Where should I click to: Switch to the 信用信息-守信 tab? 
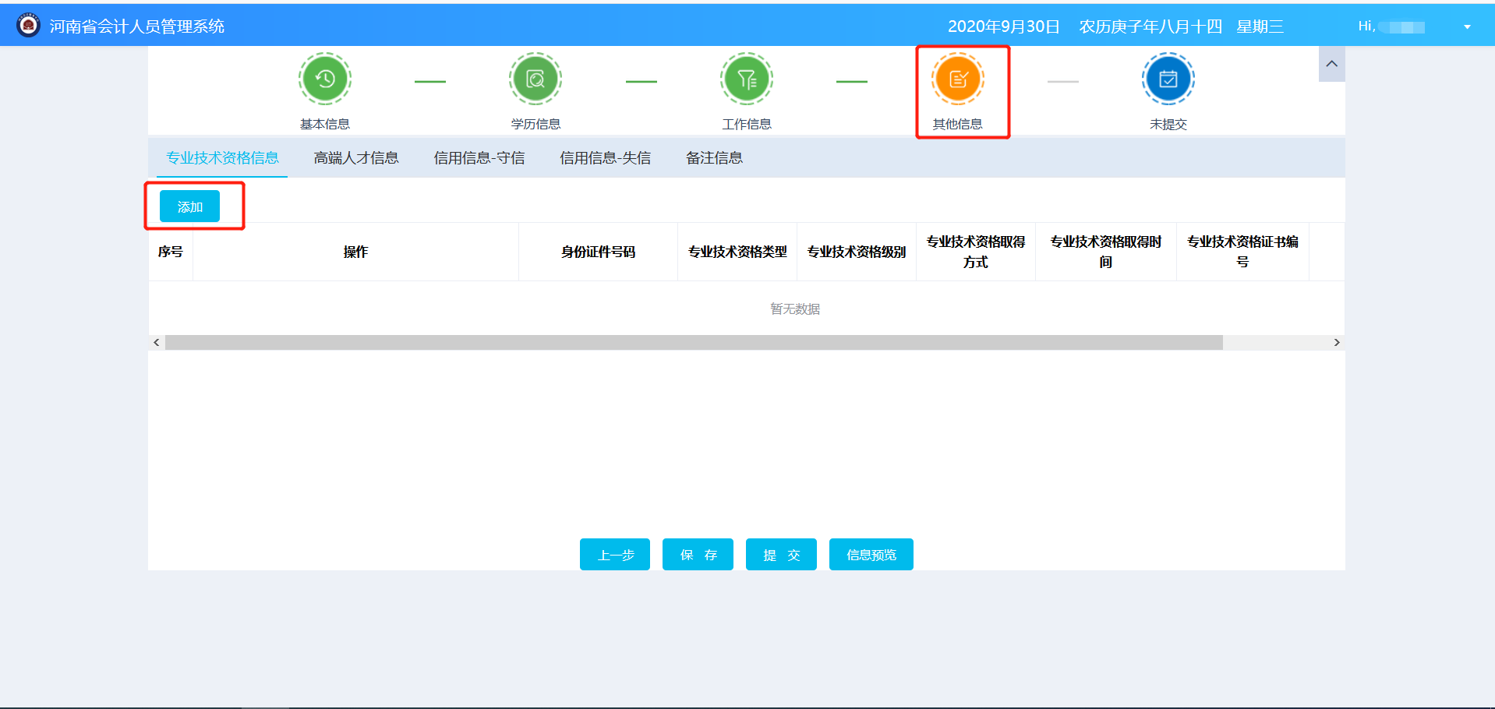[480, 157]
